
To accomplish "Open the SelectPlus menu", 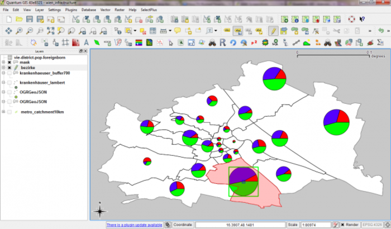I will click(x=149, y=10).
